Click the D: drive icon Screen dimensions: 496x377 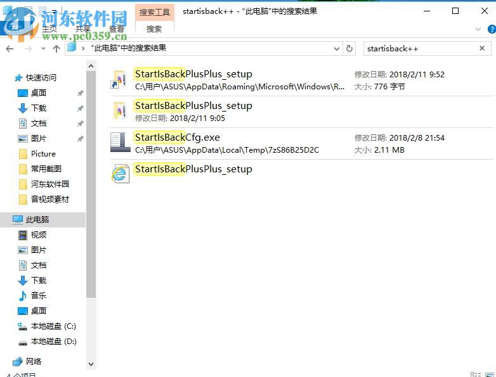tap(23, 343)
